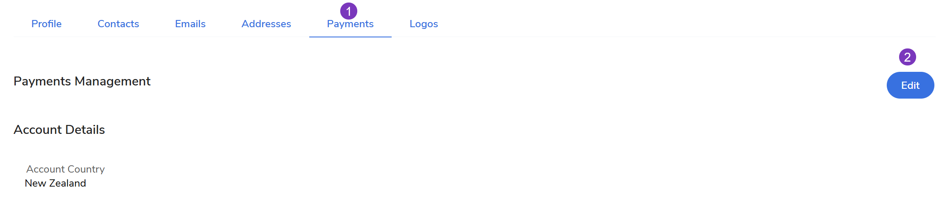Switch to the Contacts tab
This screenshot has height=204, width=948.
point(118,24)
